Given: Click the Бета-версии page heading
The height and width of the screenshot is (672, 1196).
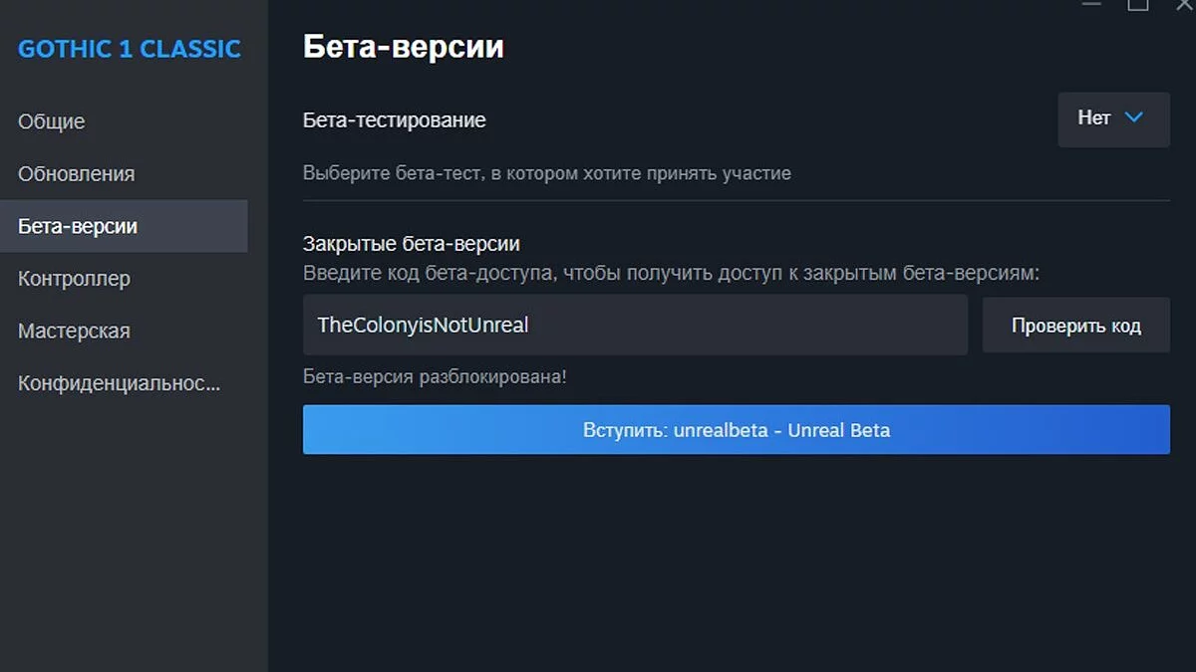Looking at the screenshot, I should point(404,48).
